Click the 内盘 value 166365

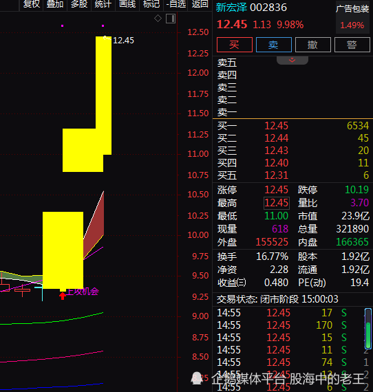352,242
